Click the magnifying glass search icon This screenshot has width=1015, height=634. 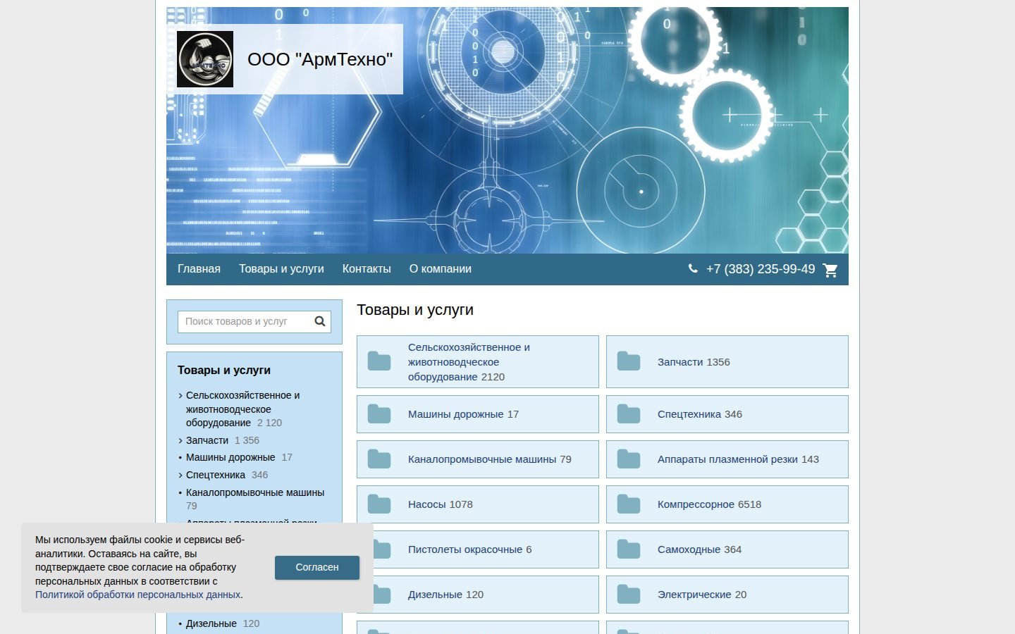tap(320, 321)
